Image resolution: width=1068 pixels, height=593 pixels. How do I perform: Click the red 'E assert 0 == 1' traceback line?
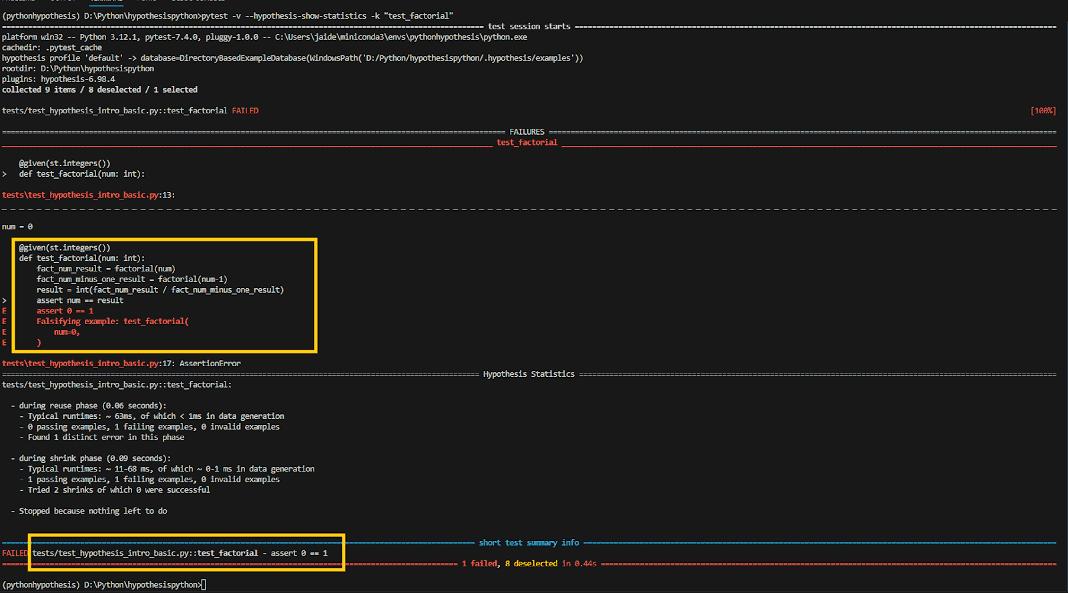[65, 311]
